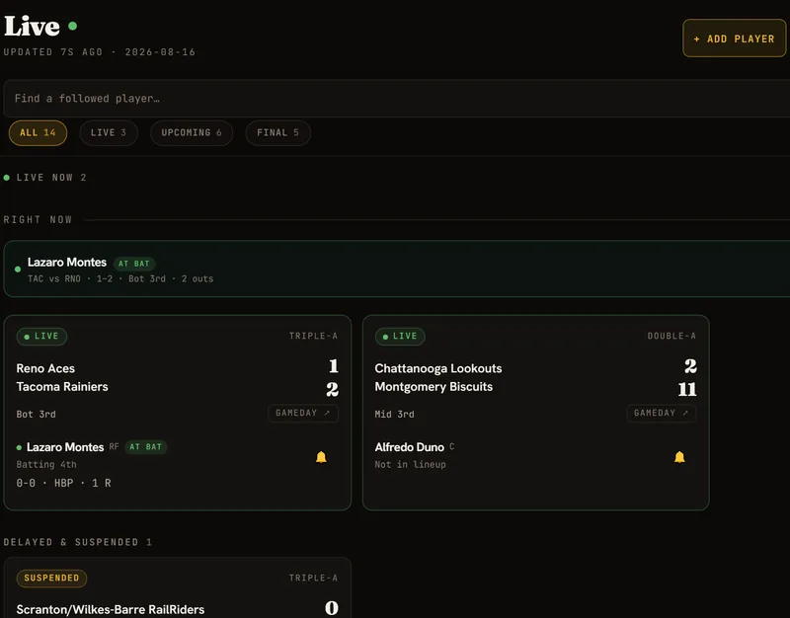Switch to the Upcoming 6 filter tab
790x618 pixels.
point(192,133)
